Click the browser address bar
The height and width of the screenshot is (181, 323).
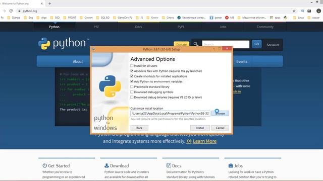tap(154, 11)
